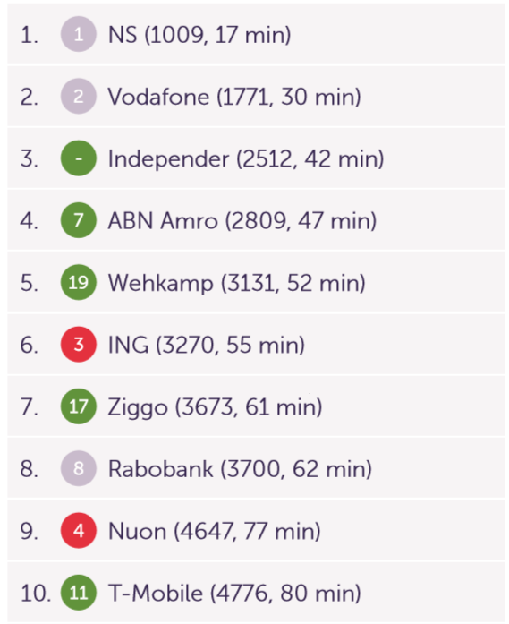Select the Ziggo (3673, 61 min) entry
509x624 pixels.
256,406
